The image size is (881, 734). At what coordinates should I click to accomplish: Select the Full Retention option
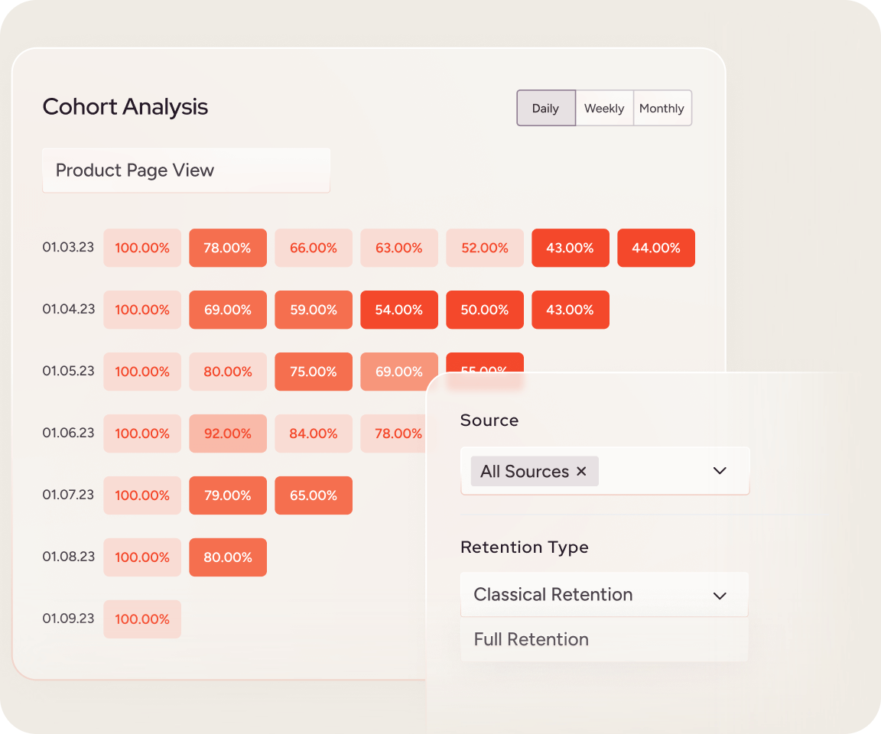(x=531, y=640)
